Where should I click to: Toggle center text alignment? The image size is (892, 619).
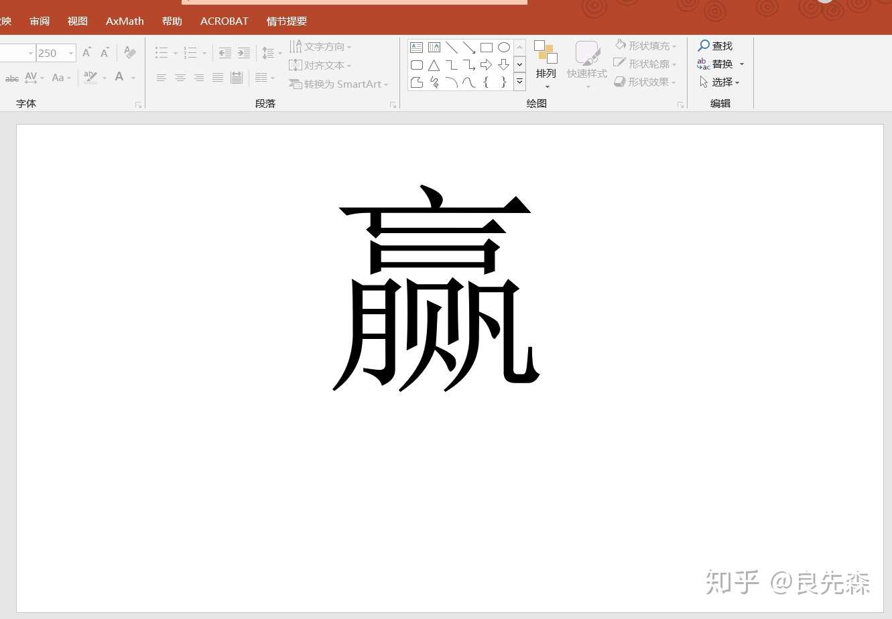click(x=180, y=78)
